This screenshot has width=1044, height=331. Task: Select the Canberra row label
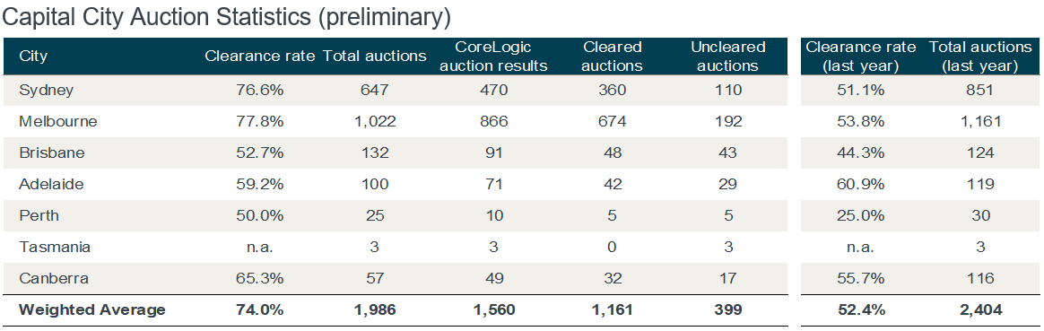(53, 278)
